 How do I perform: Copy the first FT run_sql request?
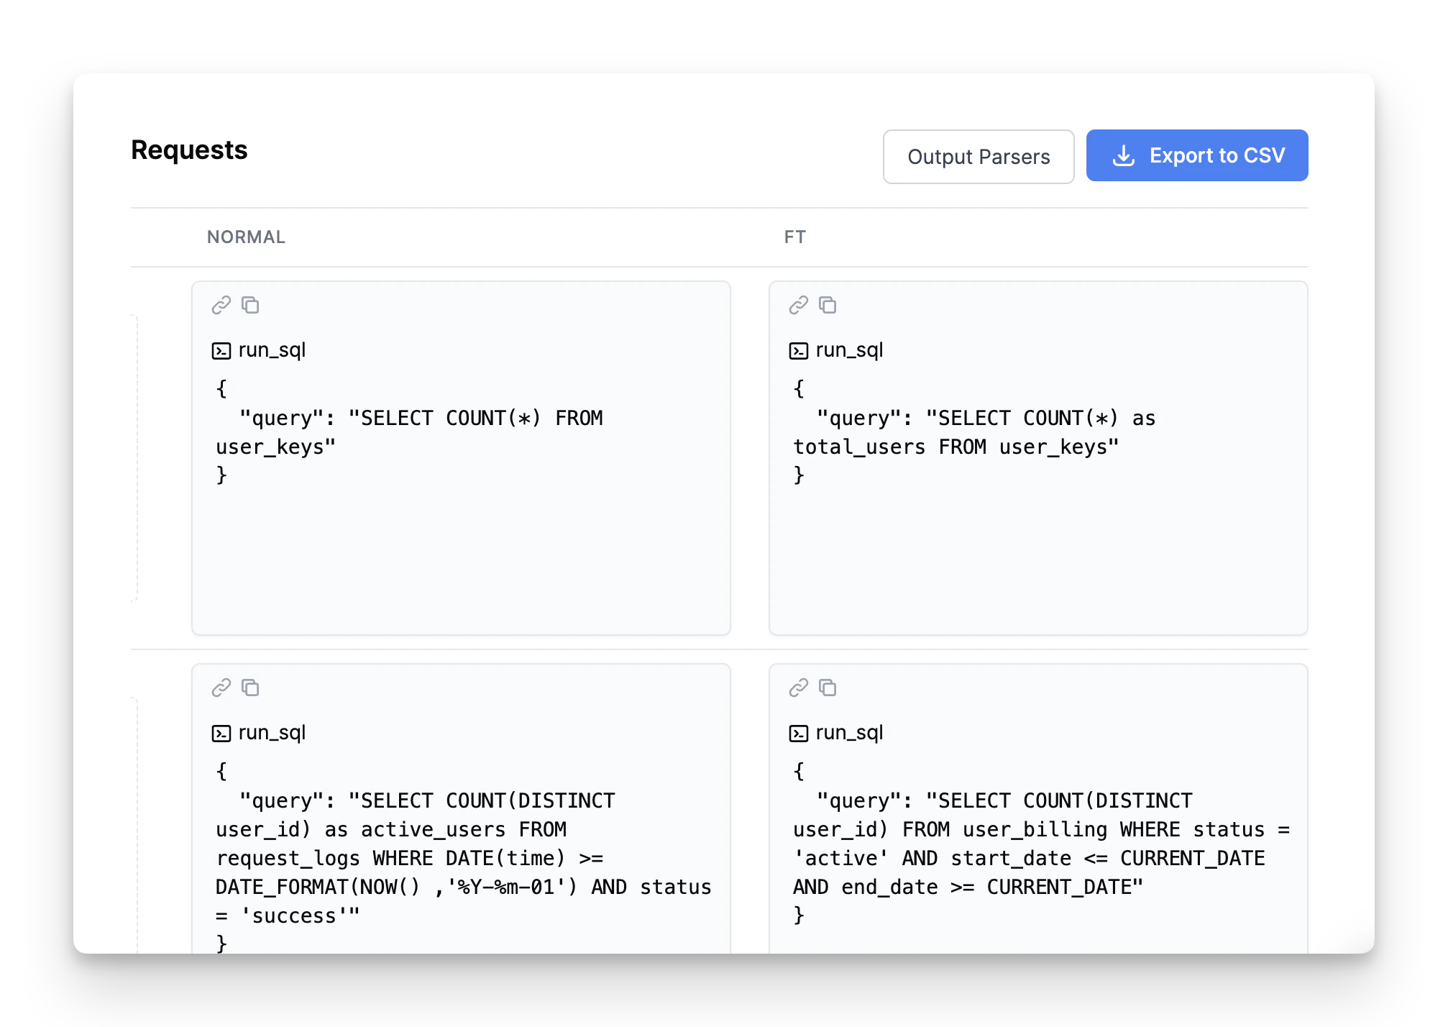tap(828, 305)
